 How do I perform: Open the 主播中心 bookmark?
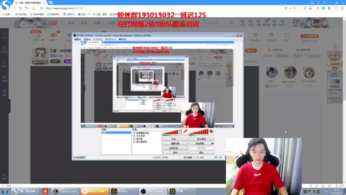click(x=69, y=14)
